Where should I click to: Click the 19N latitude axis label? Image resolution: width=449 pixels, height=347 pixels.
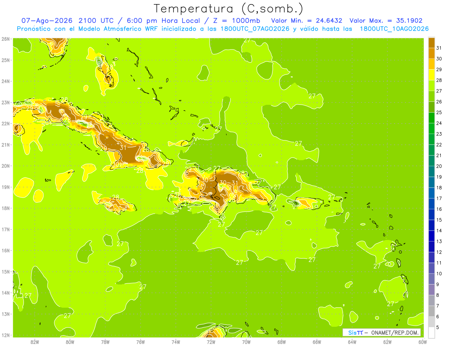[5, 187]
